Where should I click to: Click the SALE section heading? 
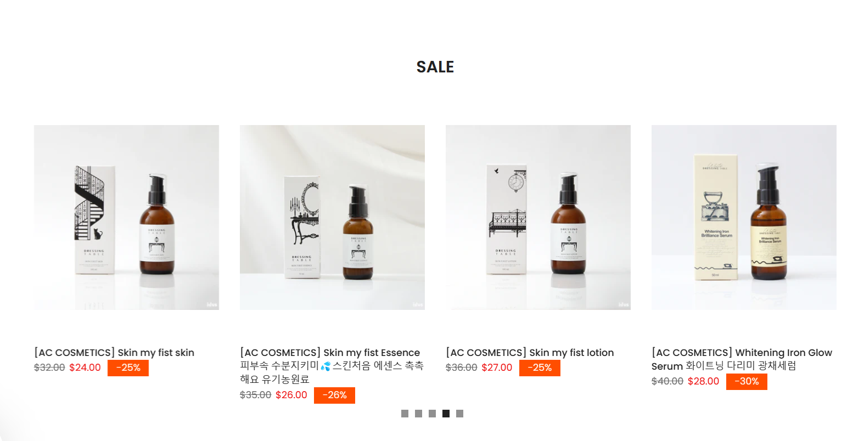(x=435, y=67)
